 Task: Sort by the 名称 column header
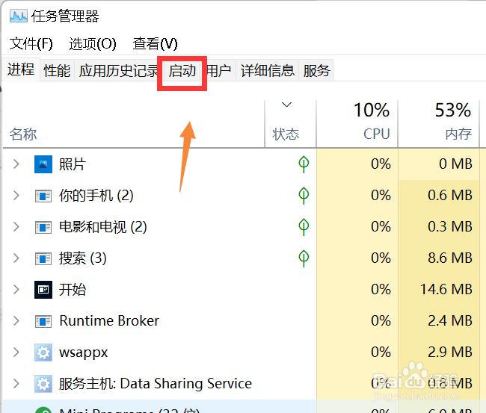tap(133, 124)
